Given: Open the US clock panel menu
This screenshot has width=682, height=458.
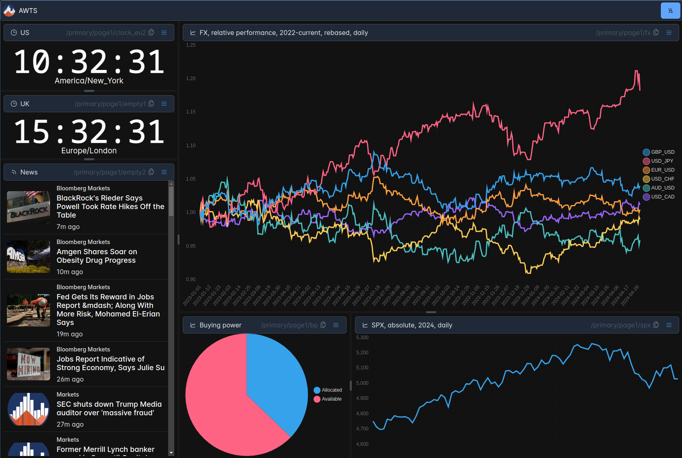Looking at the screenshot, I should point(164,33).
